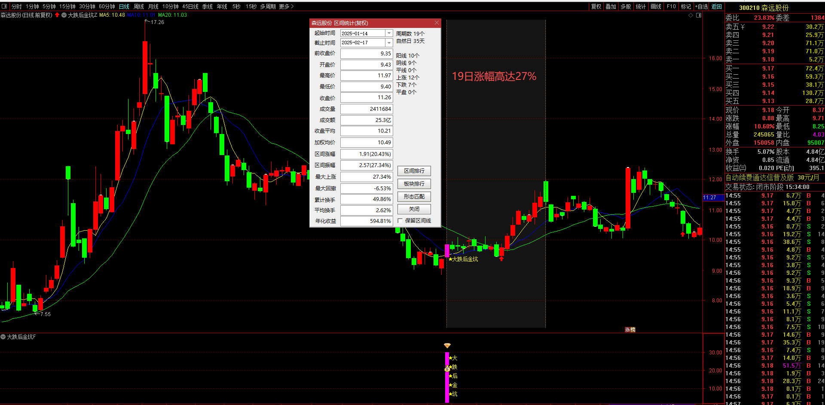Click the red up-arrow signal below the February candle
This screenshot has height=405, width=825.
click(501, 258)
